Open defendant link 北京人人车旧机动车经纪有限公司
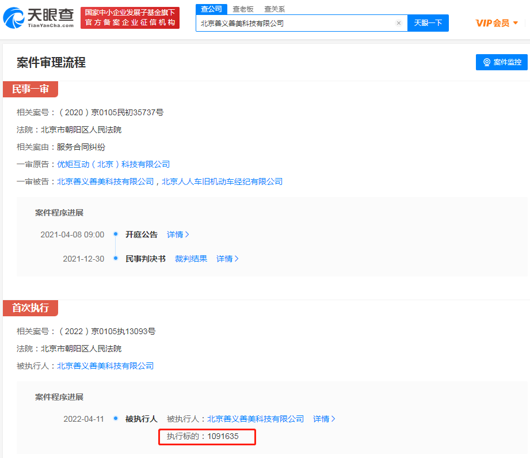Viewport: 530px width, 458px height. 222,181
